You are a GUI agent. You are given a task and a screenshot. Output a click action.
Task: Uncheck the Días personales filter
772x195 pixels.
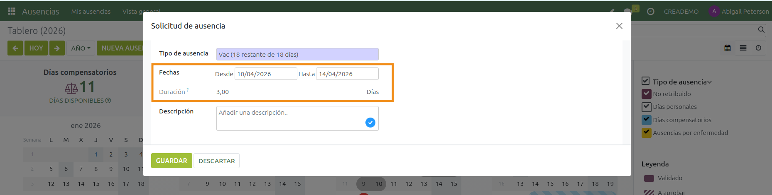[646, 107]
